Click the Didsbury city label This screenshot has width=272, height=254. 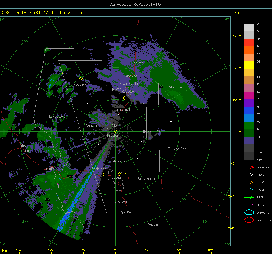coord(114,135)
